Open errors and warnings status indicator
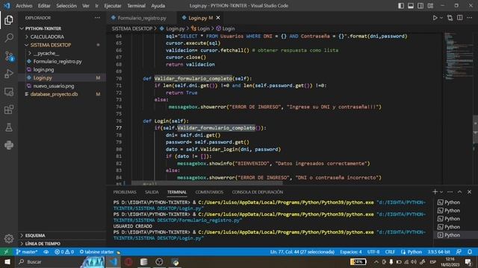Screen dimensions: 478x268 pyautogui.click(x=64, y=252)
